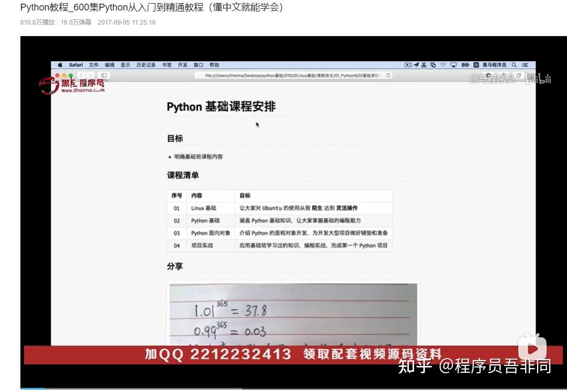This screenshot has height=390, width=567.
Task: Click the scissors icon in the menu bar
Action: coord(424,65)
